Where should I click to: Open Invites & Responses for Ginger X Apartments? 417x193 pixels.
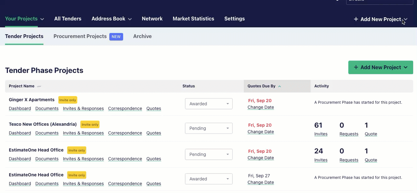pos(83,109)
